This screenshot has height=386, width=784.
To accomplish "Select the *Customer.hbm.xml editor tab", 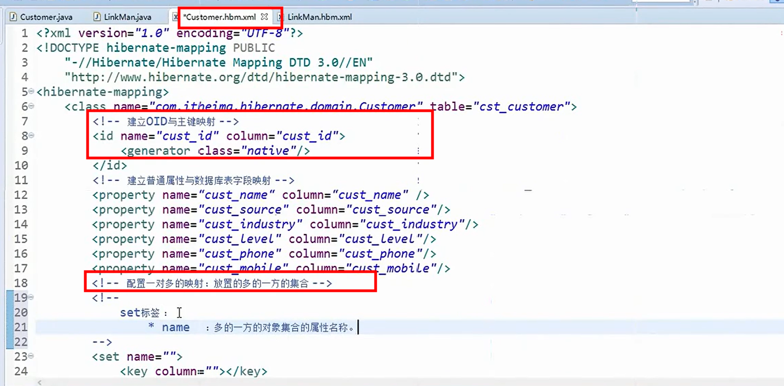I will [220, 17].
